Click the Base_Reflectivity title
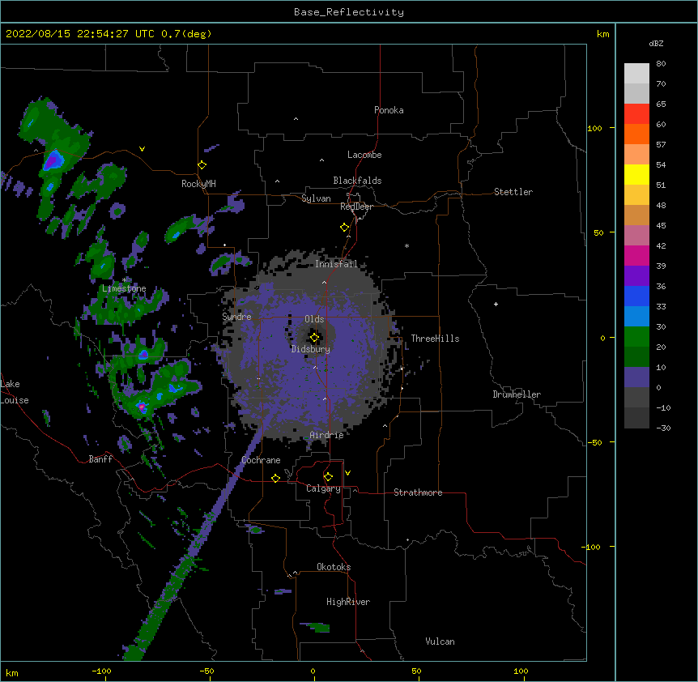698x682 pixels. point(349,12)
